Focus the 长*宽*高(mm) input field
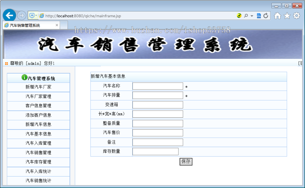305x188 pixels. pyautogui.click(x=158, y=114)
